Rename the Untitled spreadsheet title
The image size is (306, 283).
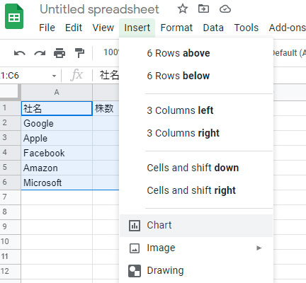[x=99, y=9]
